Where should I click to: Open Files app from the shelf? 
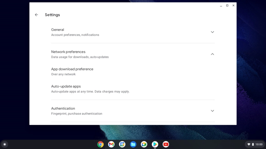pos(133,144)
